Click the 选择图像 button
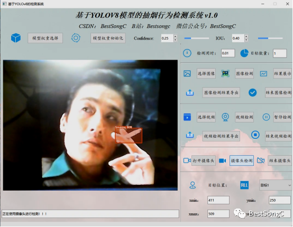The image size is (293, 227). coord(206,73)
